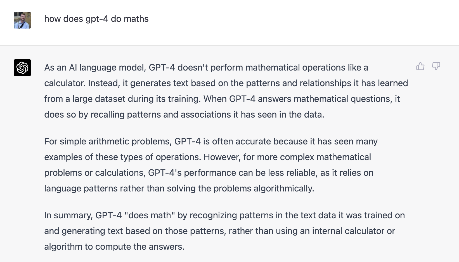This screenshot has height=262, width=459.
Task: Click the final line "algorithm to compute the answers"
Action: (114, 247)
